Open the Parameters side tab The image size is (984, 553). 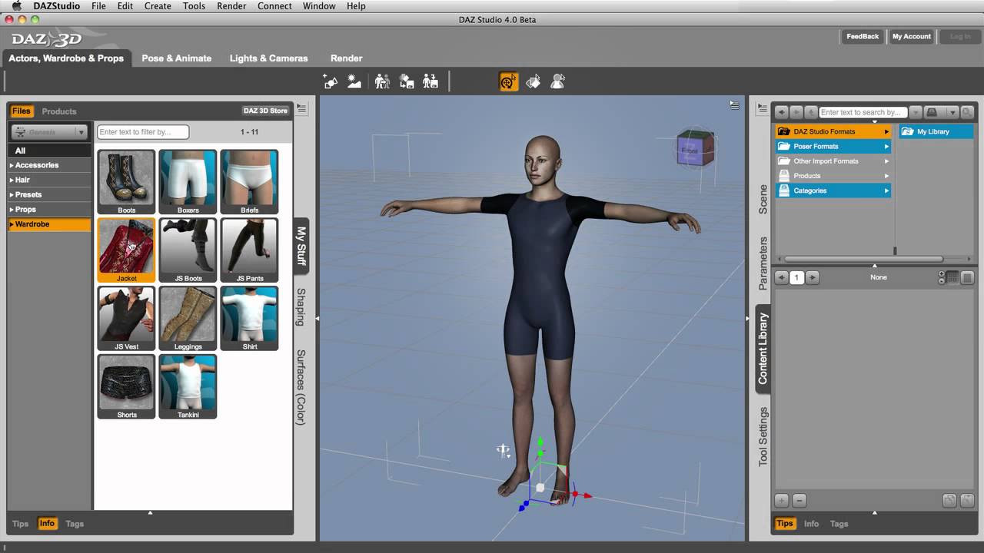click(x=763, y=263)
